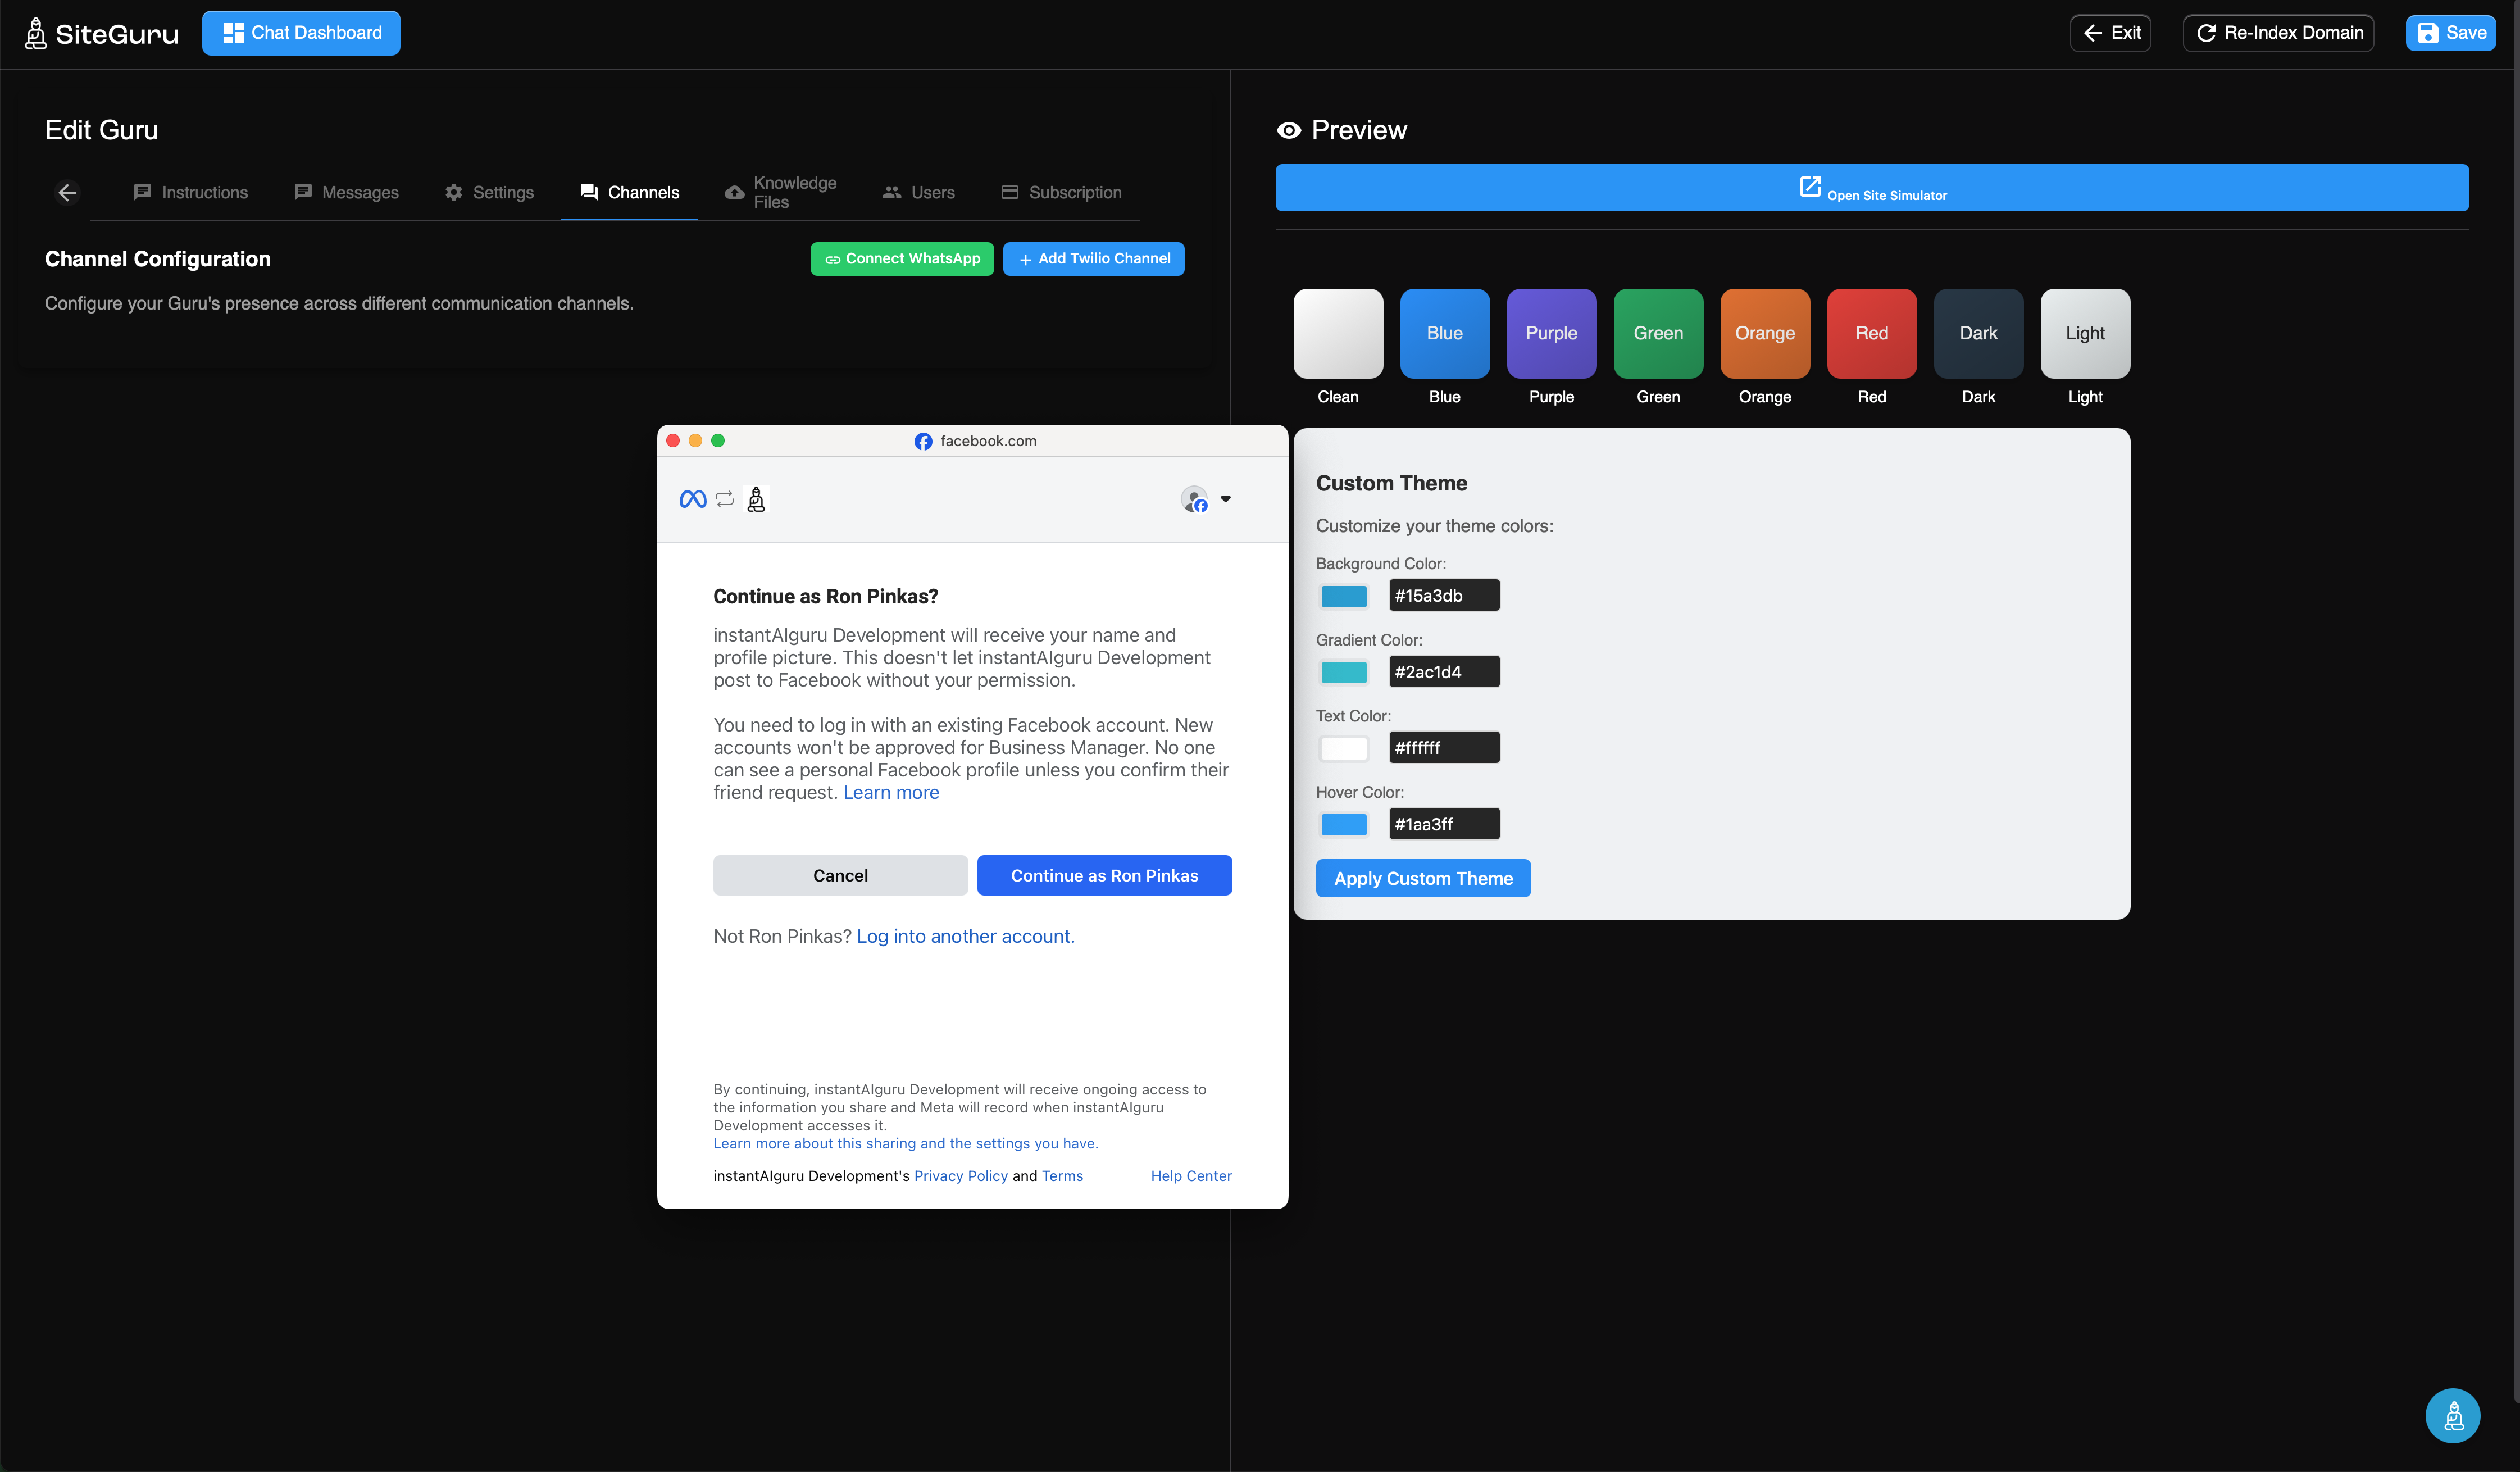The image size is (2520, 1472).
Task: Click the Meta logo in Facebook popup
Action: pos(692,499)
